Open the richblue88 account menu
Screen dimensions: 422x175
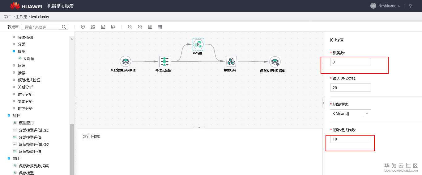[389, 6]
